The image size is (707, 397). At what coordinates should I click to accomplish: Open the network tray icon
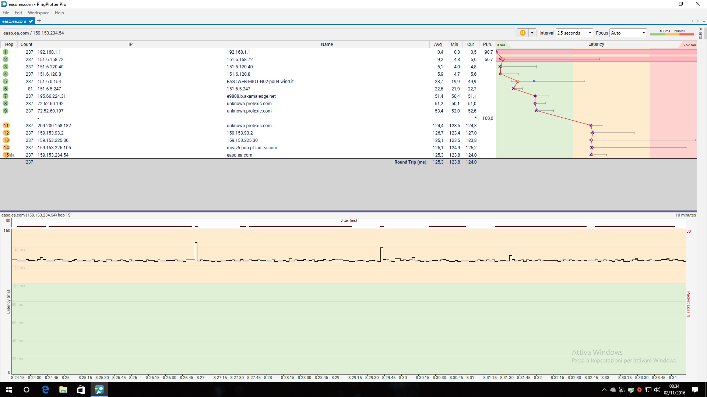point(648,390)
